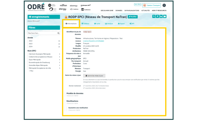Filter by year 2022
The image size is (197, 124).
[30, 41]
